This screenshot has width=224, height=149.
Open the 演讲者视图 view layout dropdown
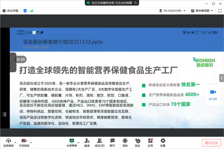[x=202, y=11]
